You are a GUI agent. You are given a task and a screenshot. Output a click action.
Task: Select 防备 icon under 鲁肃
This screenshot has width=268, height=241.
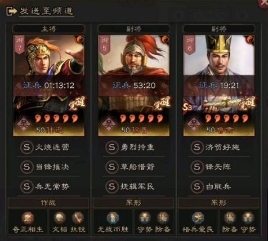pos(230,218)
